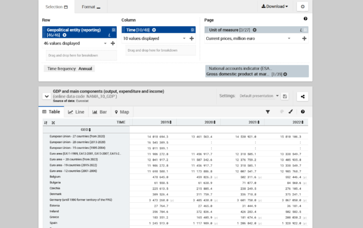Click move arrows beside Current prices, million euro
The height and width of the screenshot is (228, 363).
pos(304,39)
